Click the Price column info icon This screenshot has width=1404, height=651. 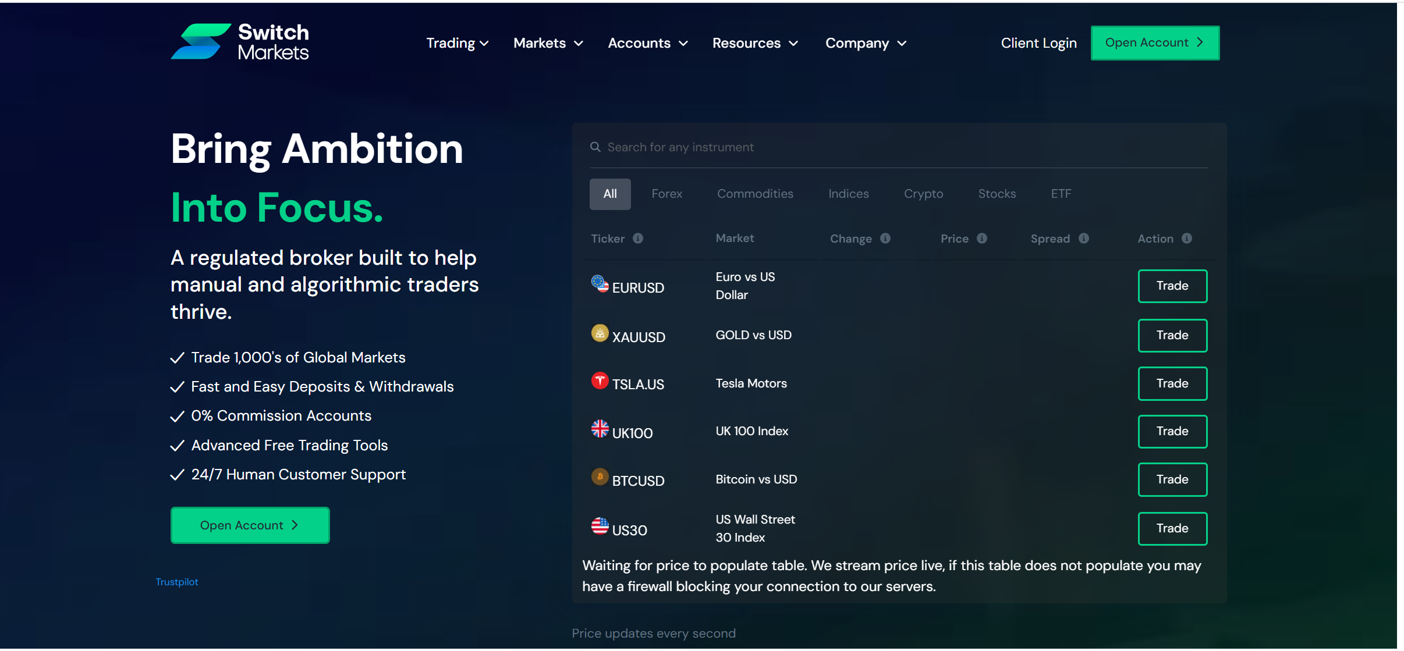point(982,239)
